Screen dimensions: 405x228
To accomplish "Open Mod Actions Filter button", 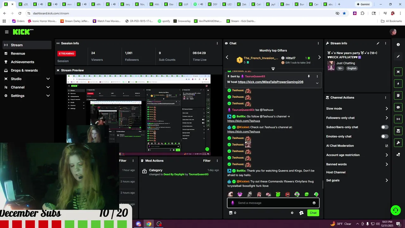I will (x=207, y=161).
